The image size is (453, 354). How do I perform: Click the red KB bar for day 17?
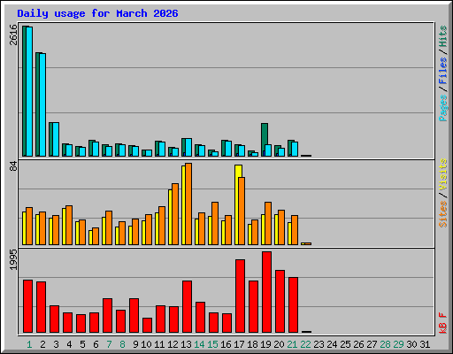point(240,296)
